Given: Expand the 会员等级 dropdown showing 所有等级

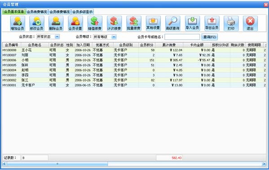Looking at the screenshot, I should coord(114,37).
